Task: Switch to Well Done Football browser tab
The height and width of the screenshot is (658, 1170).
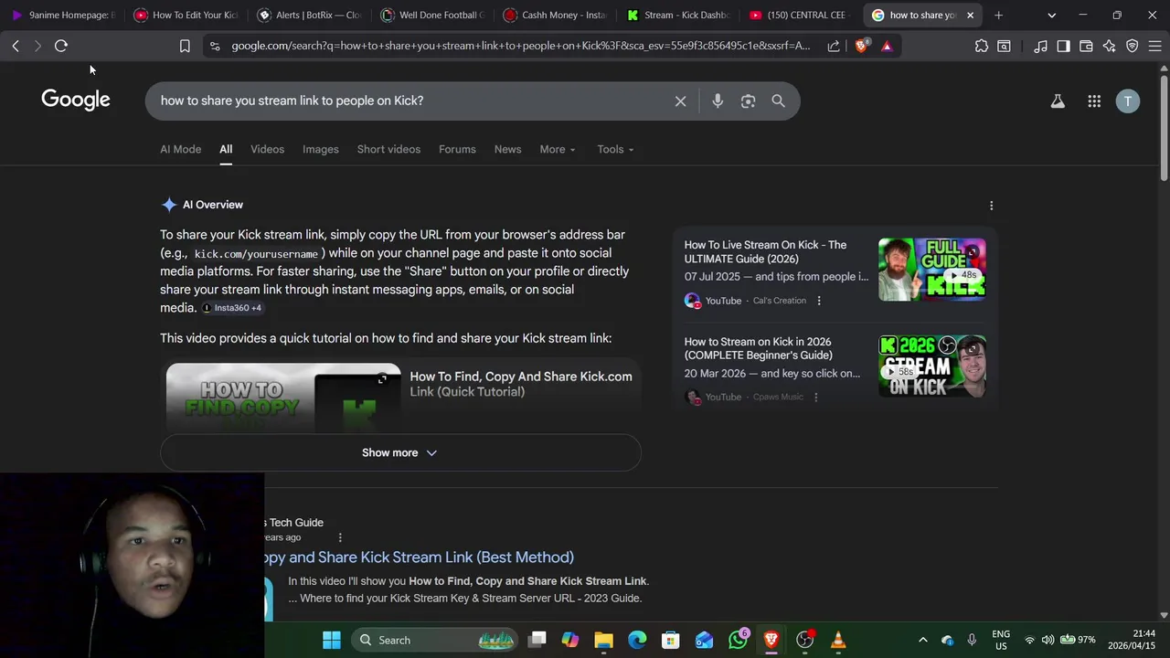Action: point(432,15)
